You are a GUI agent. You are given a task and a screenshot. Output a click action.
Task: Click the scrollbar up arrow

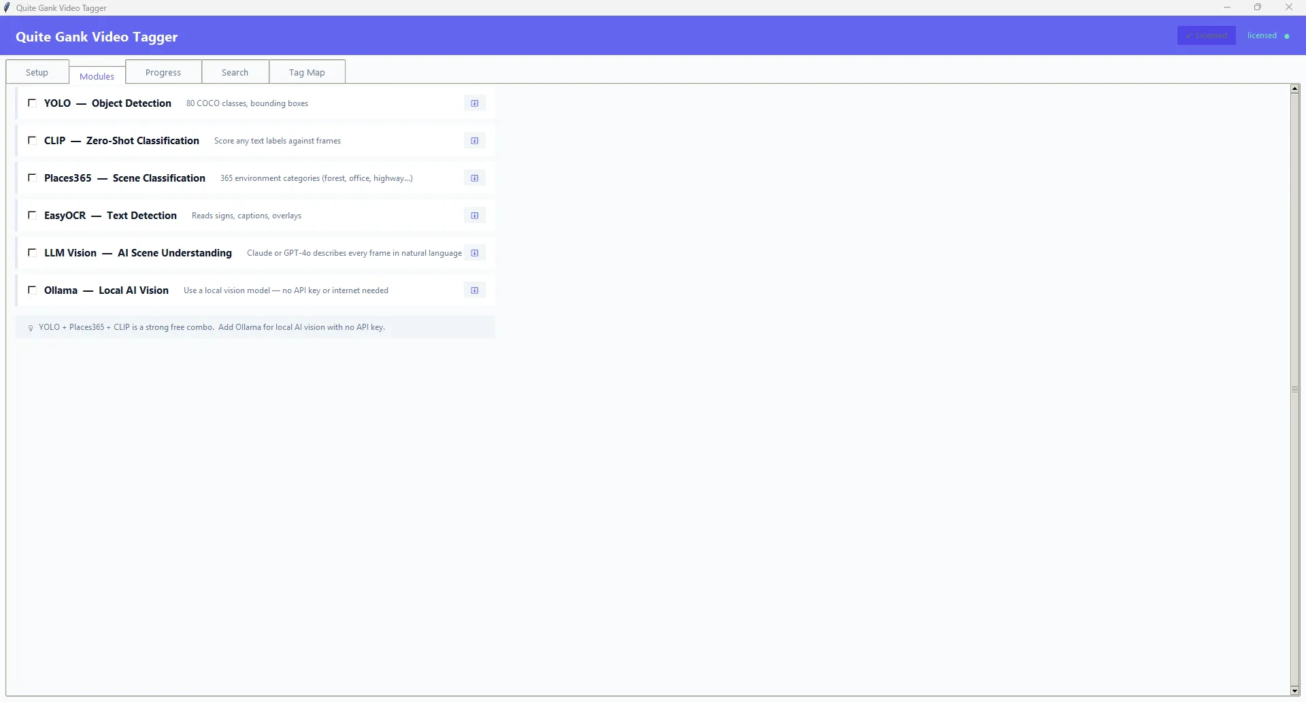pyautogui.click(x=1295, y=89)
